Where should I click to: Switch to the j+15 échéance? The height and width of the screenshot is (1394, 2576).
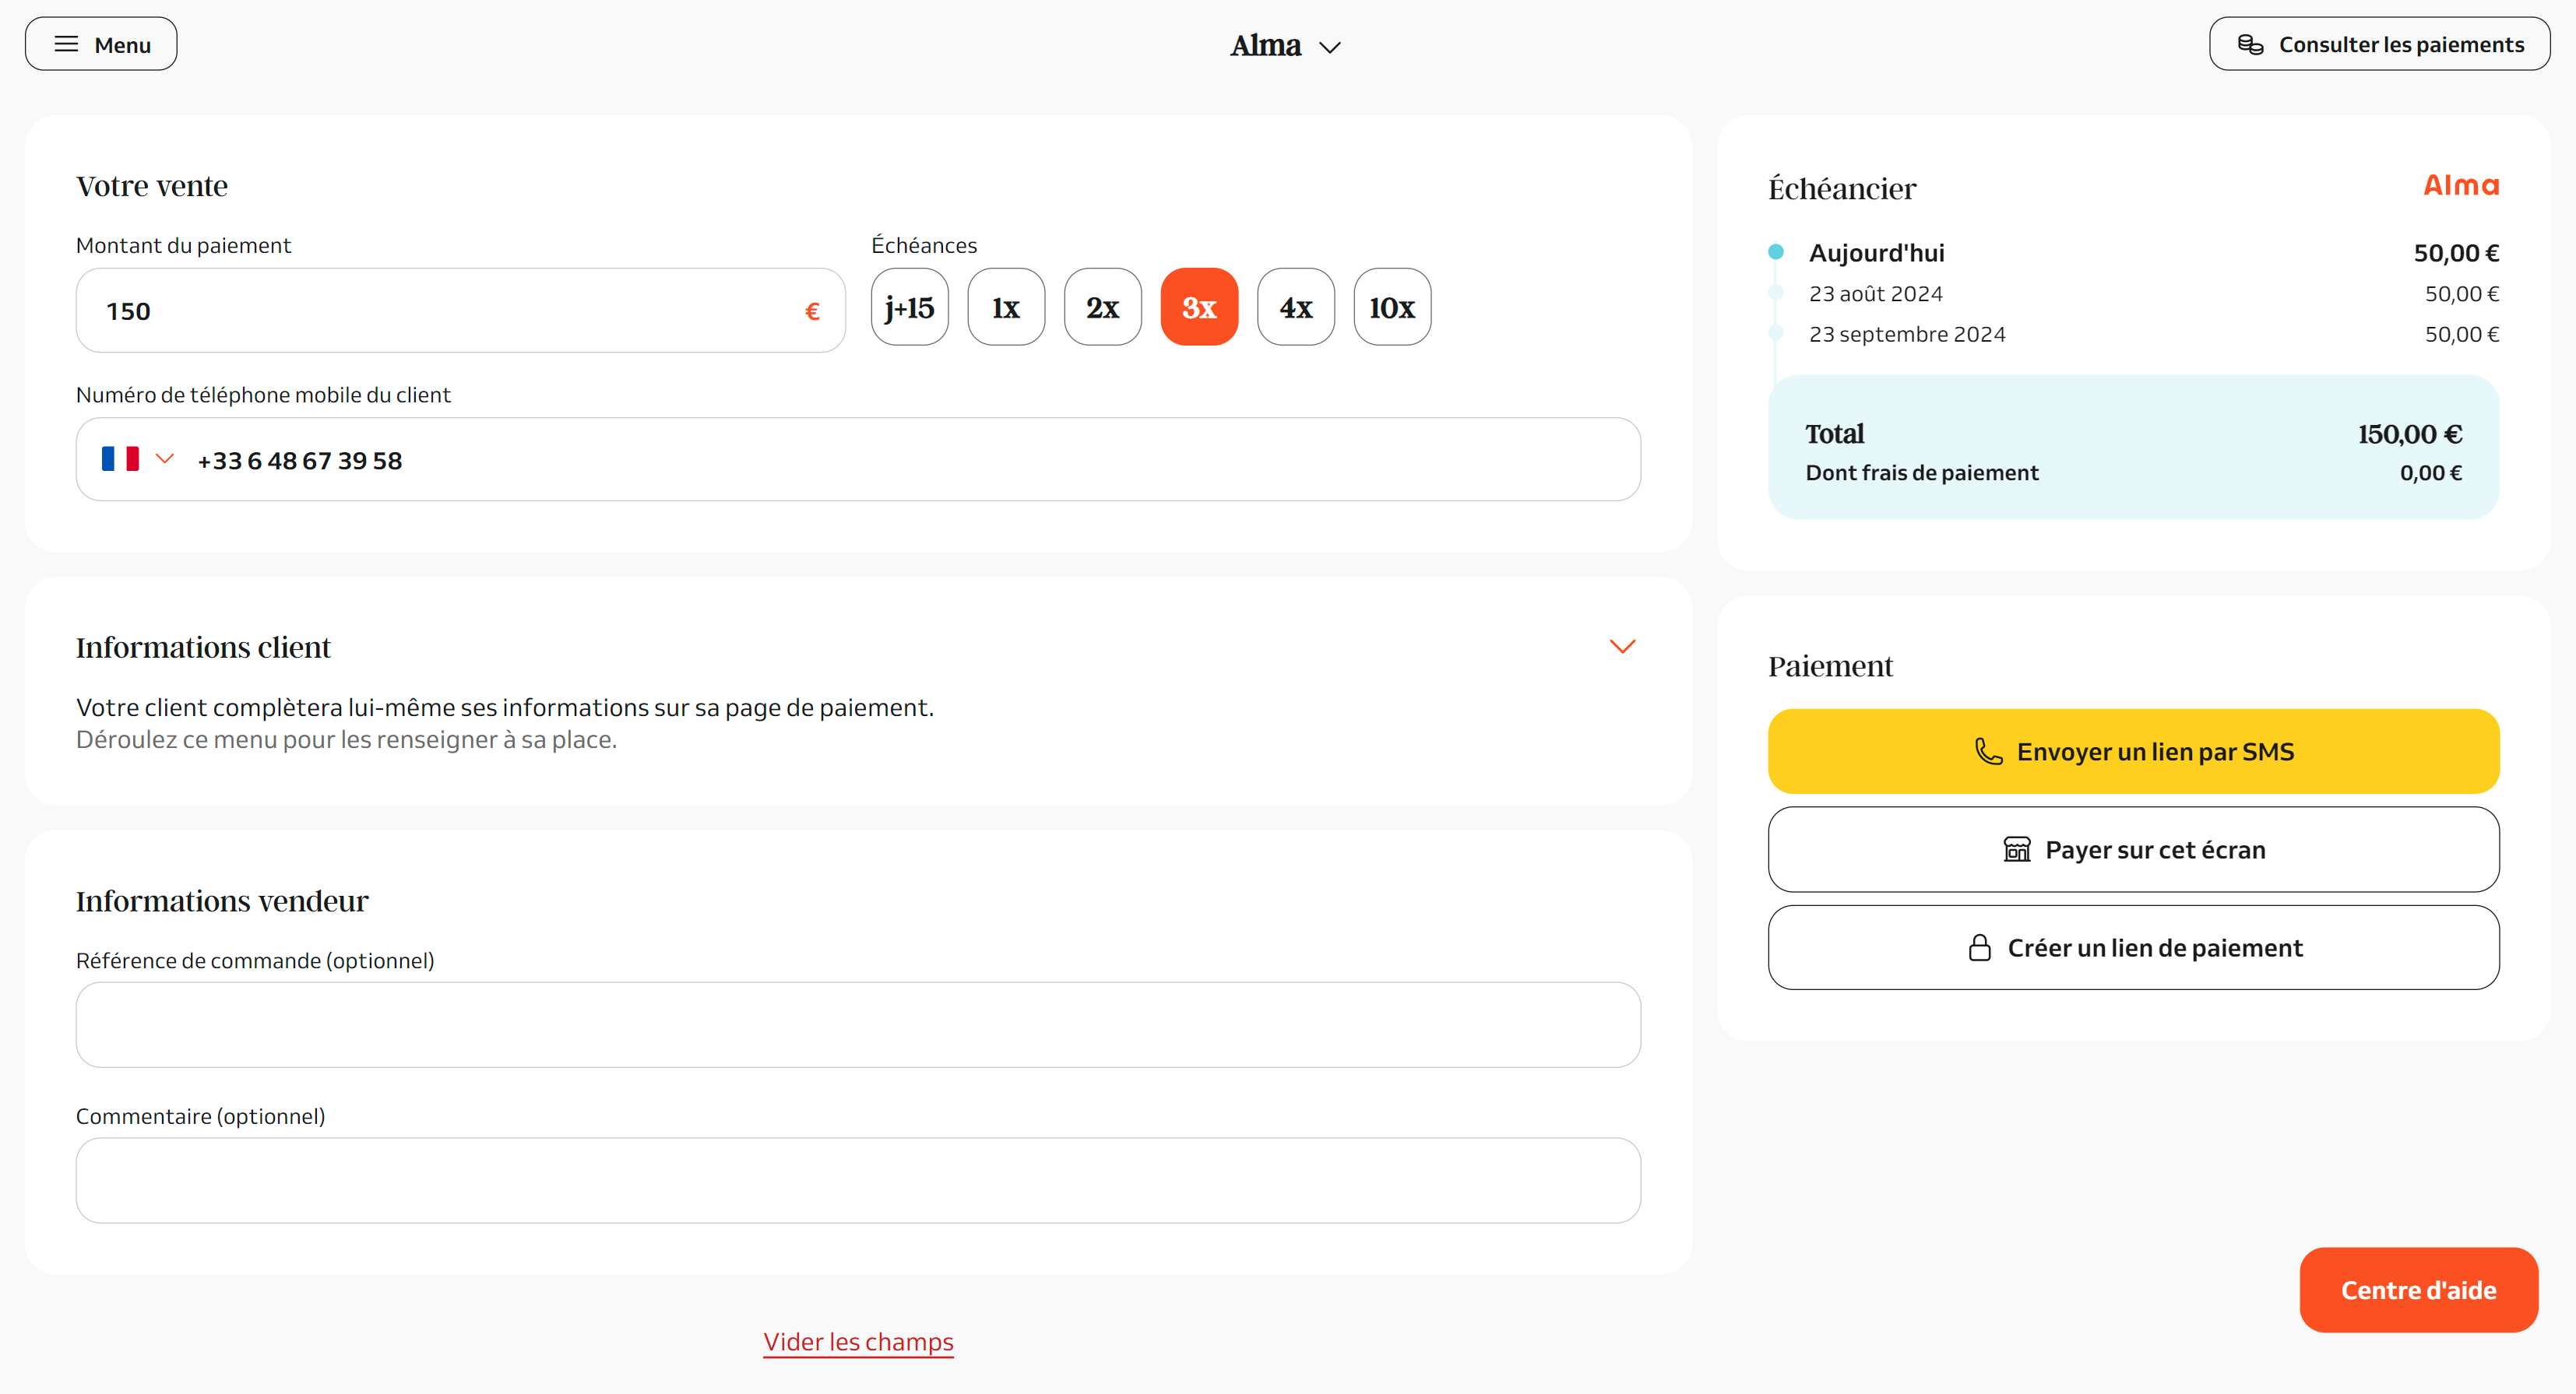tap(909, 307)
